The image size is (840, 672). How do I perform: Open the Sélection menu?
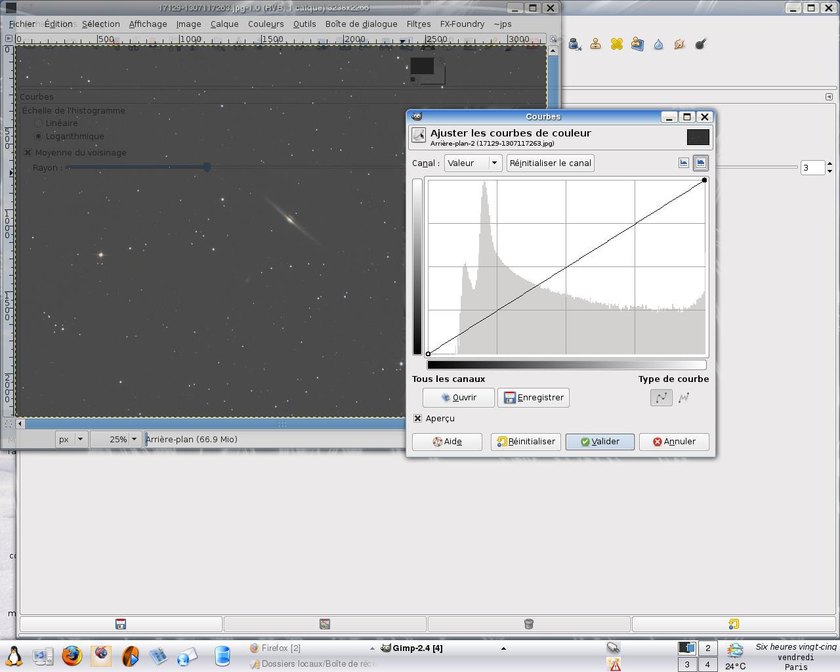pos(101,24)
